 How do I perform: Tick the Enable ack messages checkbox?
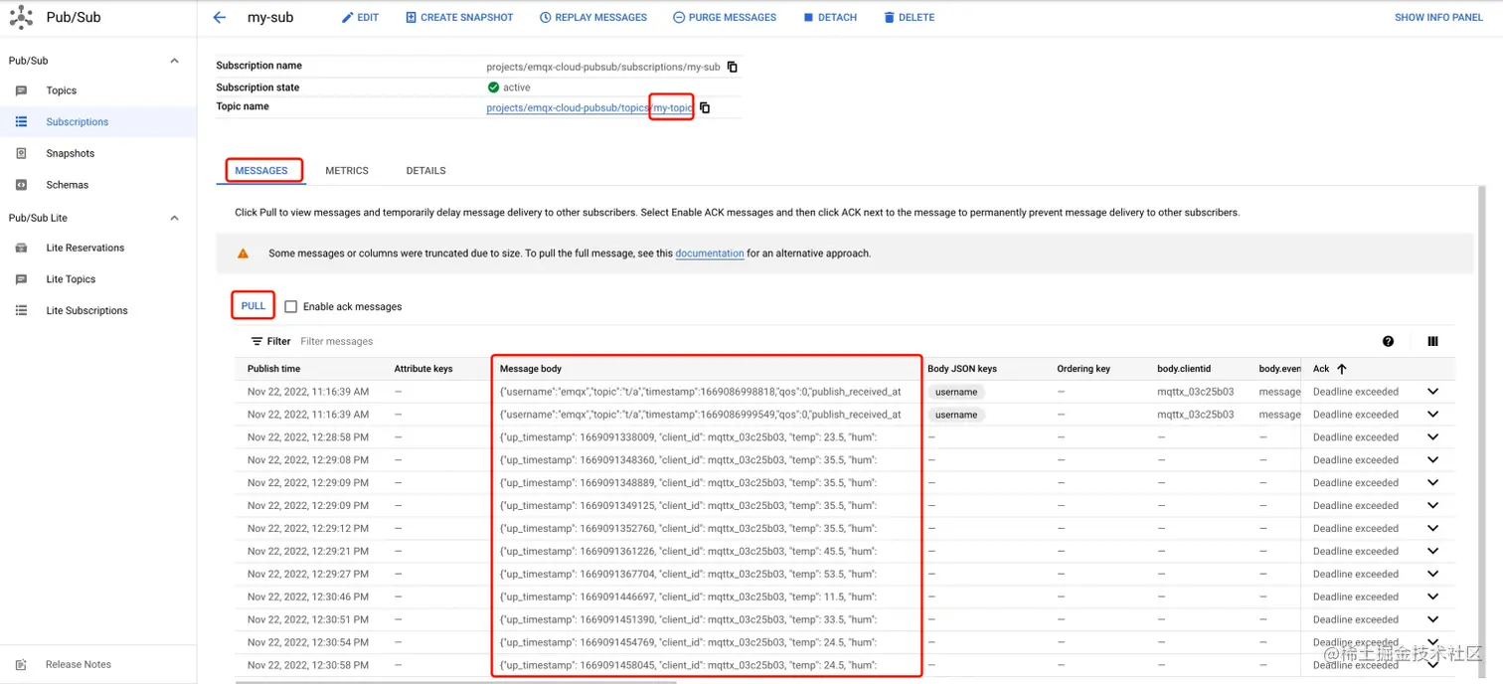[x=290, y=306]
